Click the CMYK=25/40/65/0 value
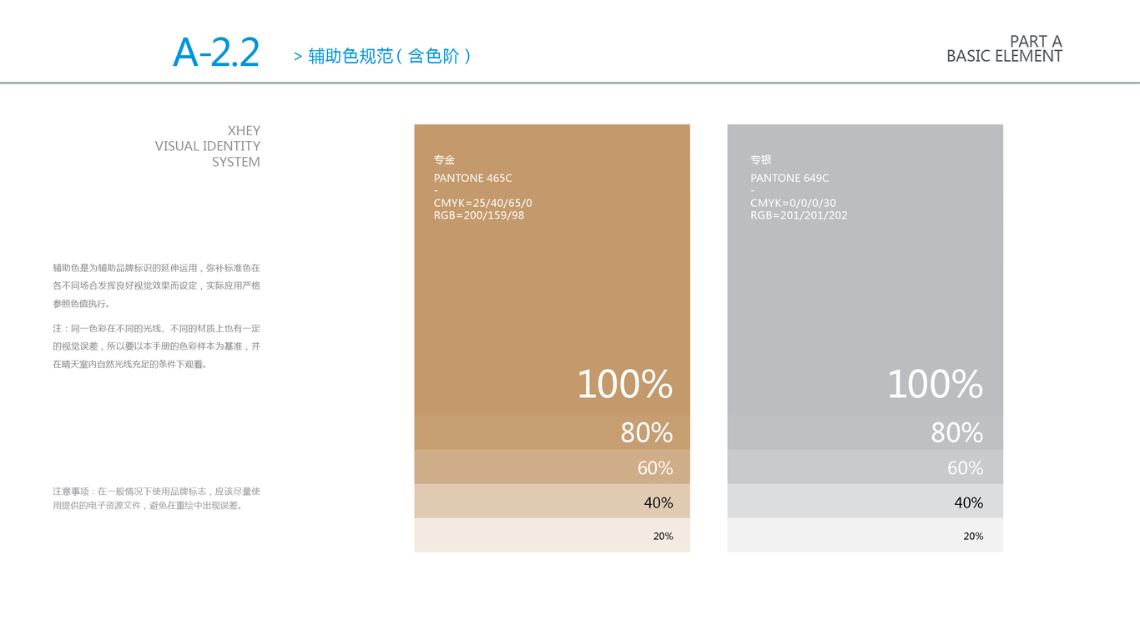This screenshot has height=641, width=1140. 482,203
